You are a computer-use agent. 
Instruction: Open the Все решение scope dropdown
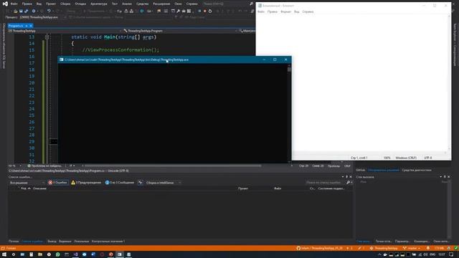[x=27, y=183]
